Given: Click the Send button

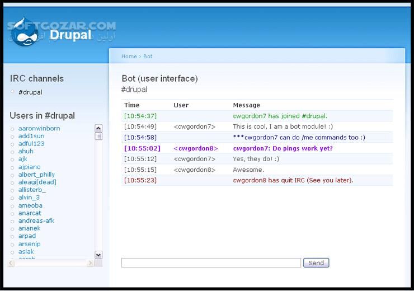Looking at the screenshot, I should (316, 263).
